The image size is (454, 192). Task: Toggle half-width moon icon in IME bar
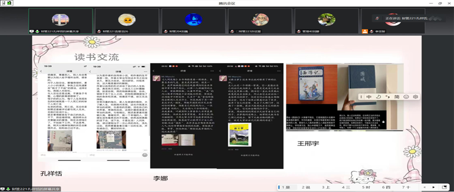[x=378, y=97]
